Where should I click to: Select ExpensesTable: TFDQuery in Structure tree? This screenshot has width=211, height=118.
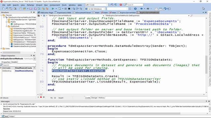point(23,33)
